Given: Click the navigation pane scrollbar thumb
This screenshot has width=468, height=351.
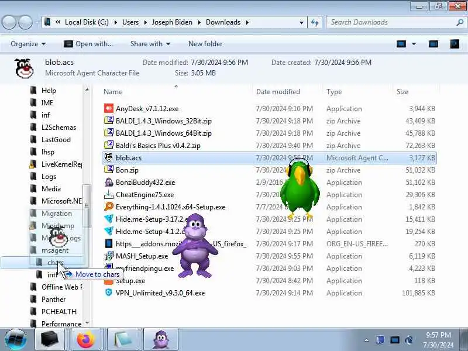Looking at the screenshot, I should [x=87, y=206].
